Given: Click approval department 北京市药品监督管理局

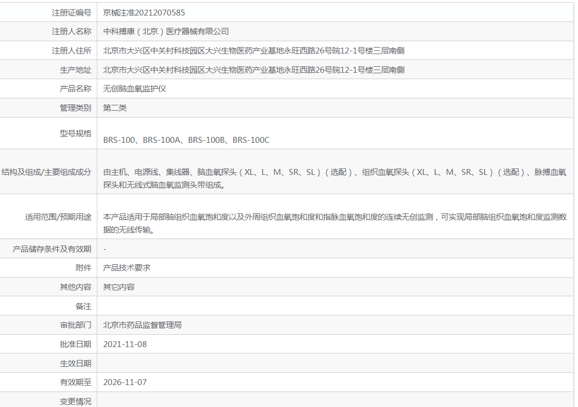Looking at the screenshot, I should coord(142,325).
